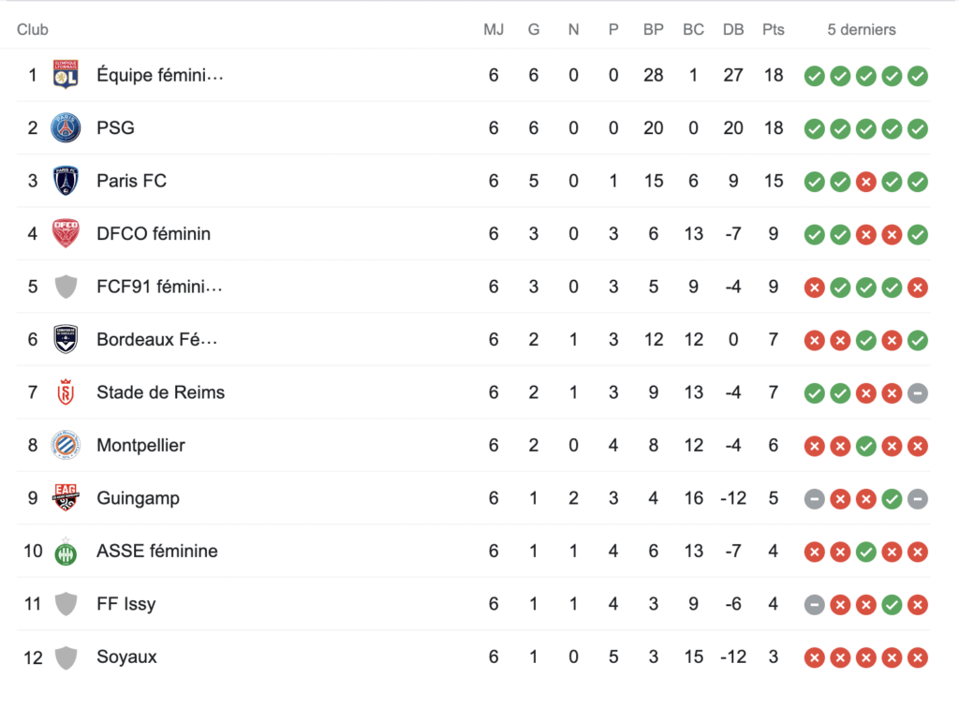Image resolution: width=959 pixels, height=708 pixels.
Task: Open the Montpellier team link
Action: coord(140,445)
